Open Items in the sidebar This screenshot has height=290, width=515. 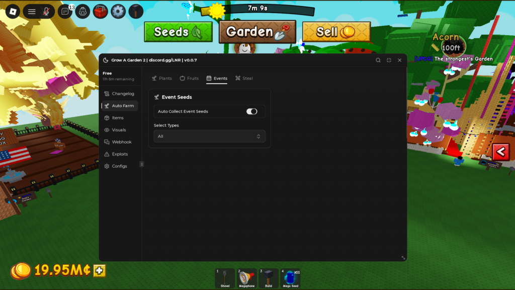120,118
